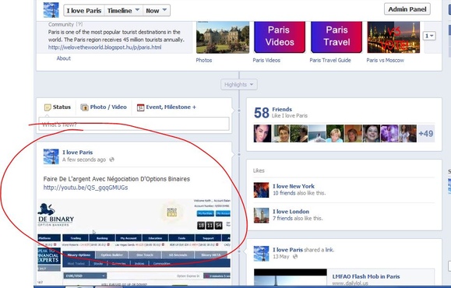The height and width of the screenshot is (288, 451).
Task: Open the About link
Action: [x=64, y=58]
